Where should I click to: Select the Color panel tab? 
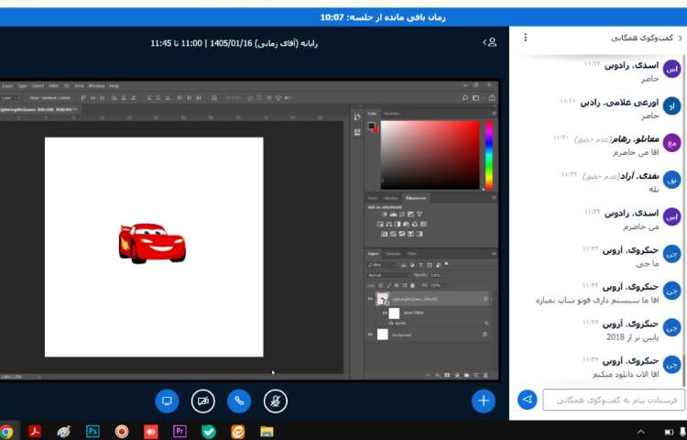[x=372, y=114]
